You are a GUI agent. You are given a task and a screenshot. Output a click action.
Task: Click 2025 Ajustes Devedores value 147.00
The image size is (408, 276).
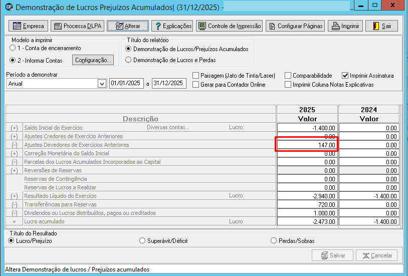tap(307, 145)
